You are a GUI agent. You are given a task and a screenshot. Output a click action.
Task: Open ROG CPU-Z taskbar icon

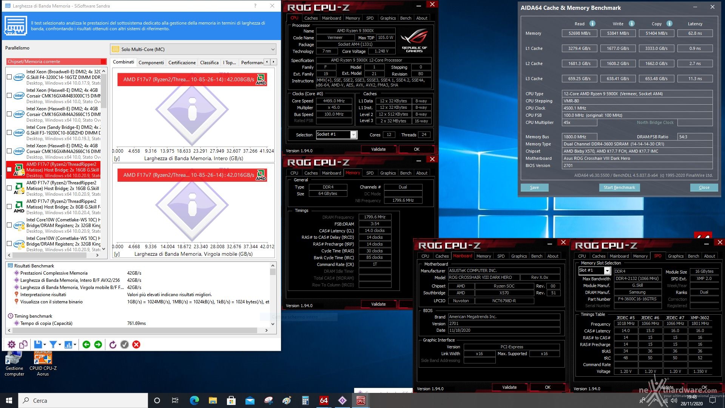point(361,400)
